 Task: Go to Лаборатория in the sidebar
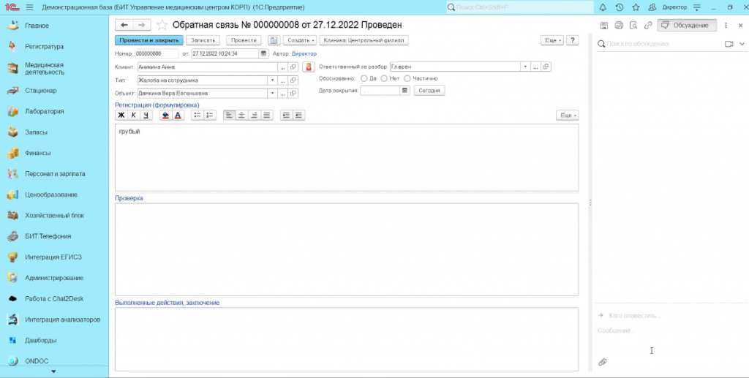[x=45, y=112]
